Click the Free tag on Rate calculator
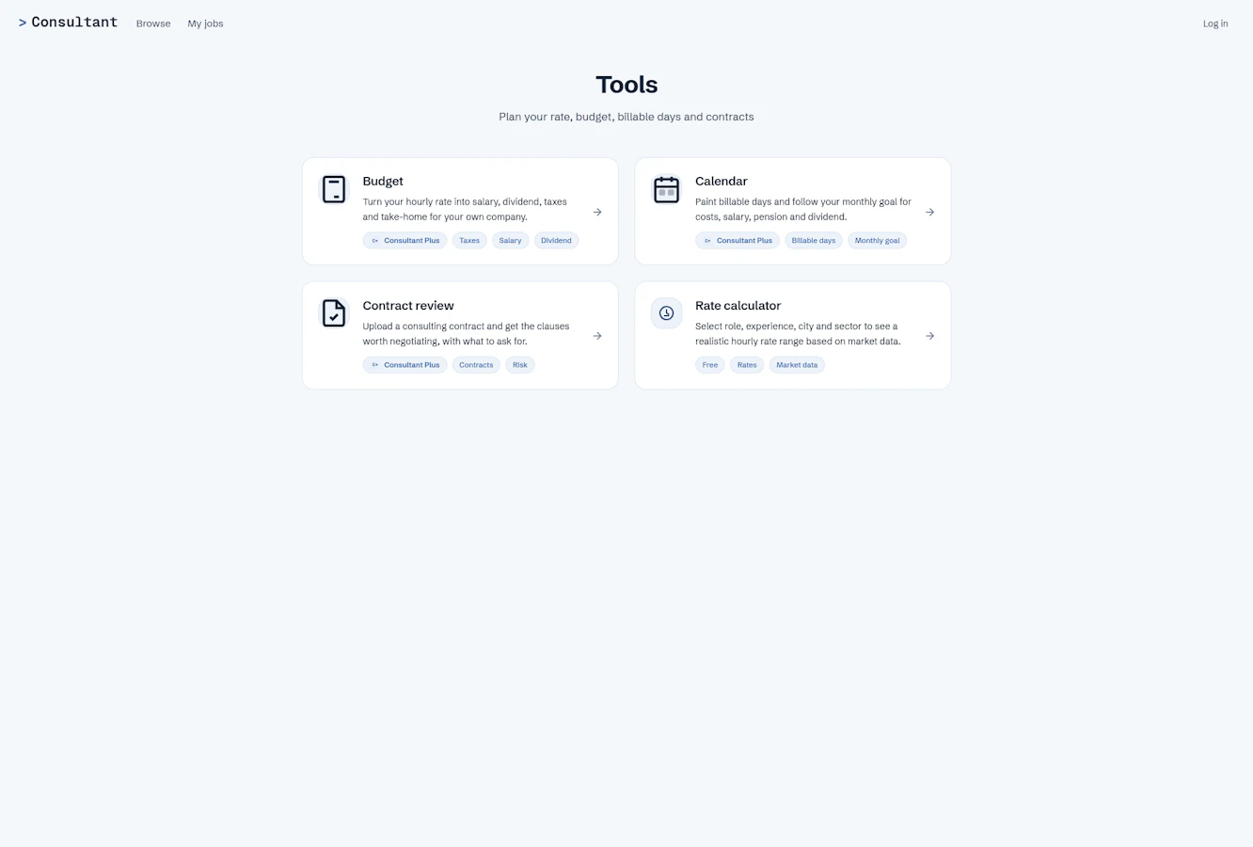This screenshot has height=847, width=1253. [710, 365]
